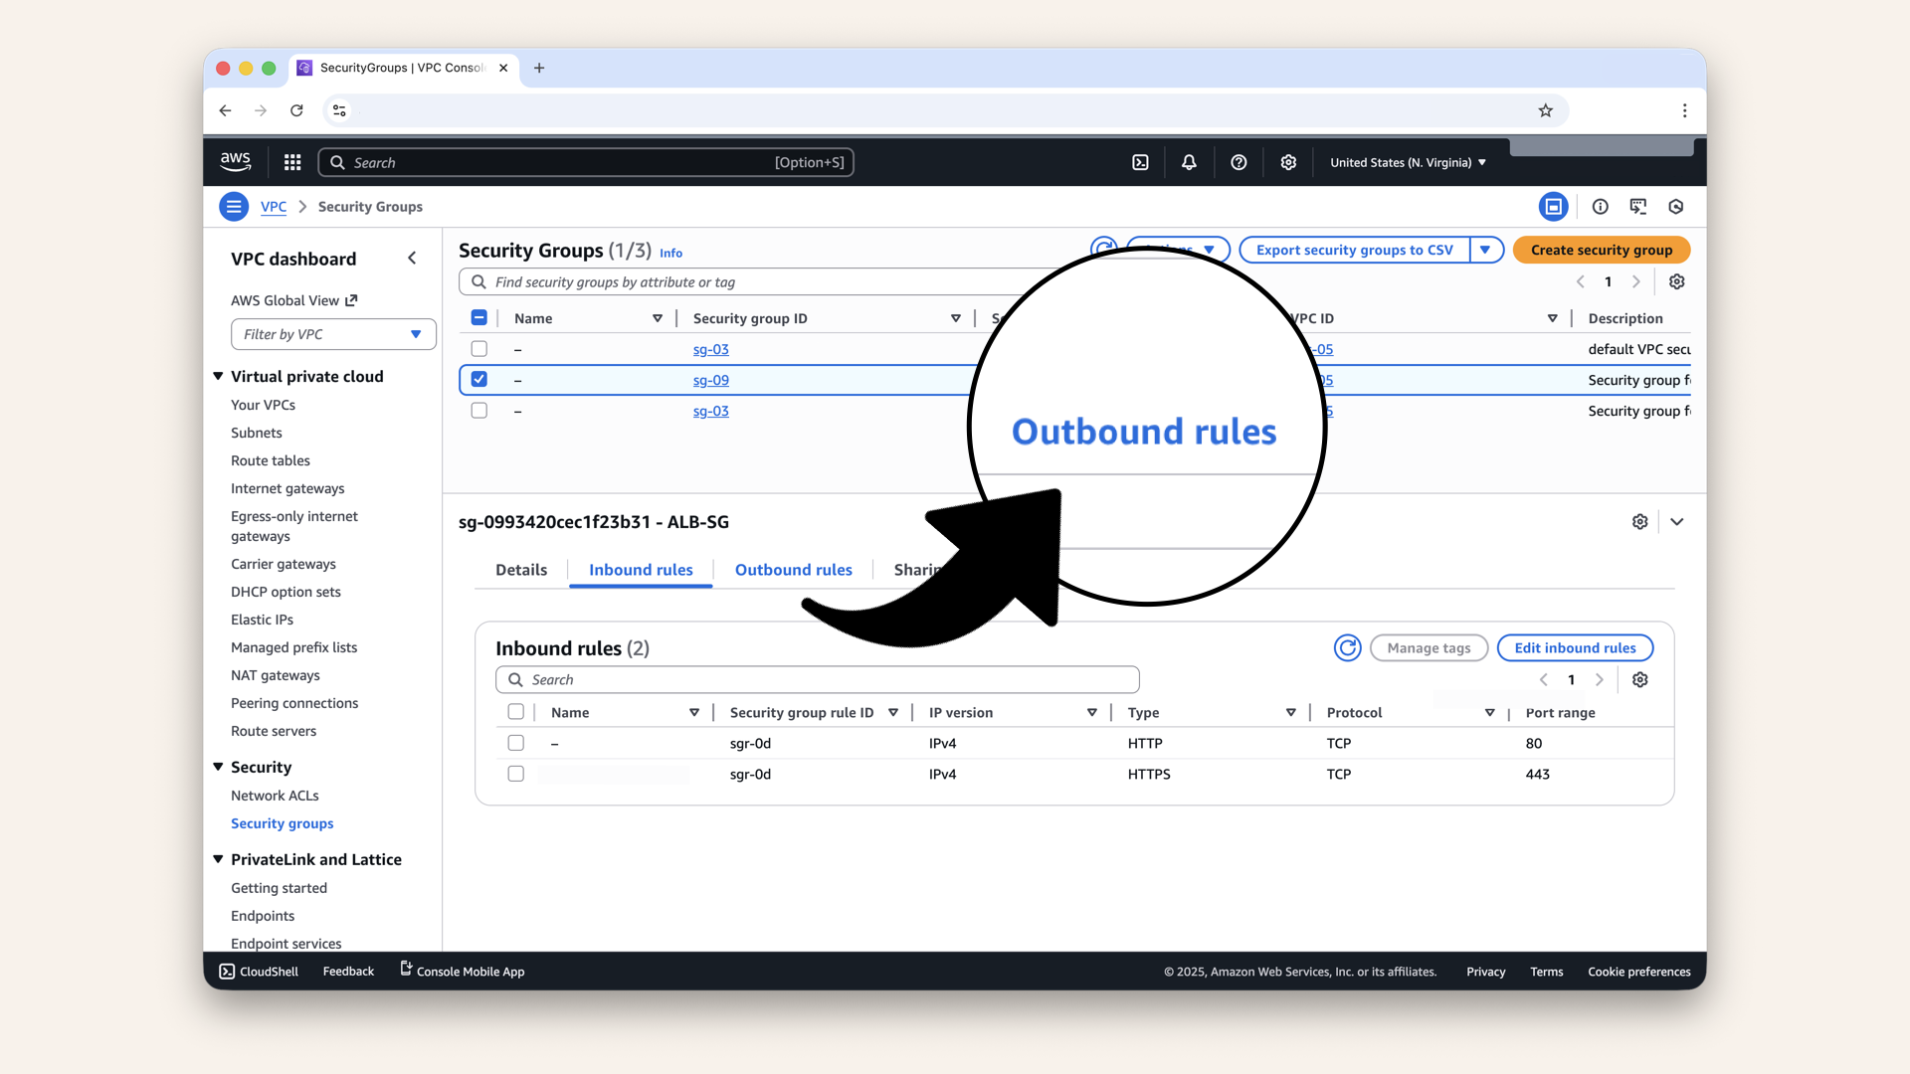This screenshot has width=1910, height=1074.
Task: Click the refresh icon above Manage tags
Action: [1347, 647]
